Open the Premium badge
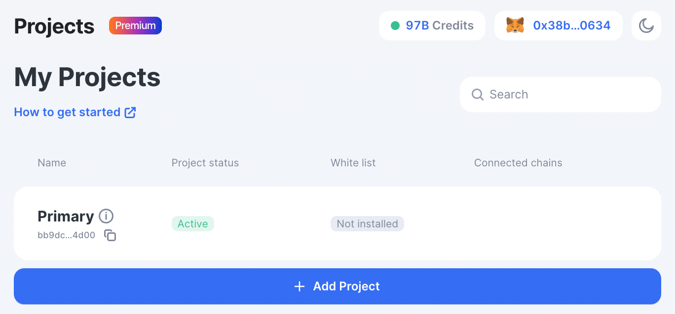675x314 pixels. click(x=135, y=26)
